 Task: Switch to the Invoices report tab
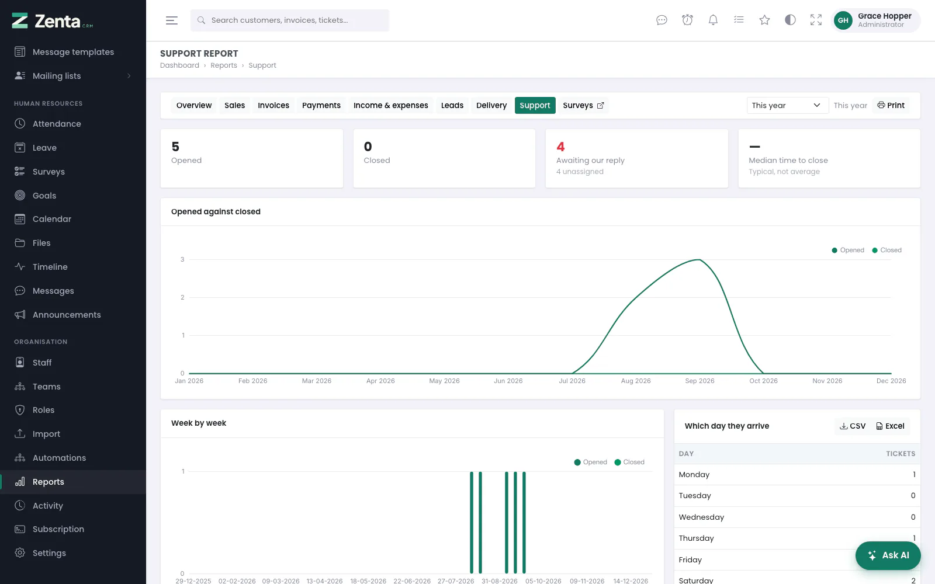pos(273,106)
